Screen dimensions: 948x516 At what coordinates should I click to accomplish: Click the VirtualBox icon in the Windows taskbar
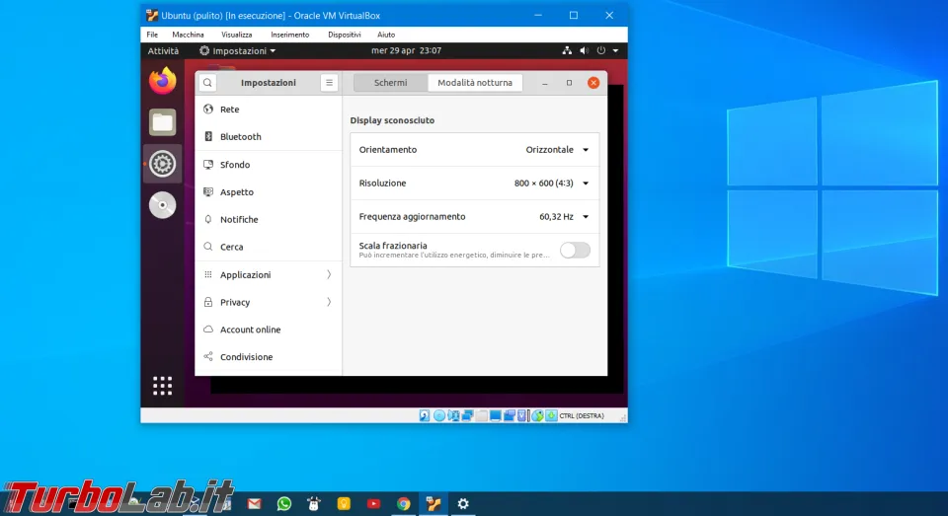(433, 503)
